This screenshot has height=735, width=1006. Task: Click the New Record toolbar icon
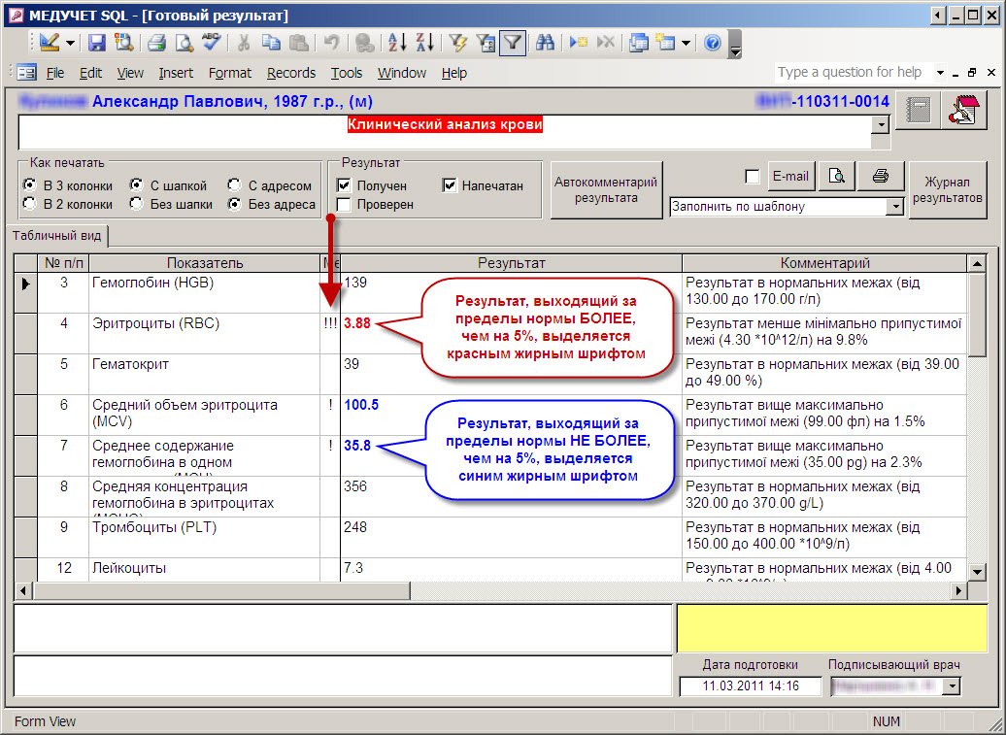click(x=579, y=43)
